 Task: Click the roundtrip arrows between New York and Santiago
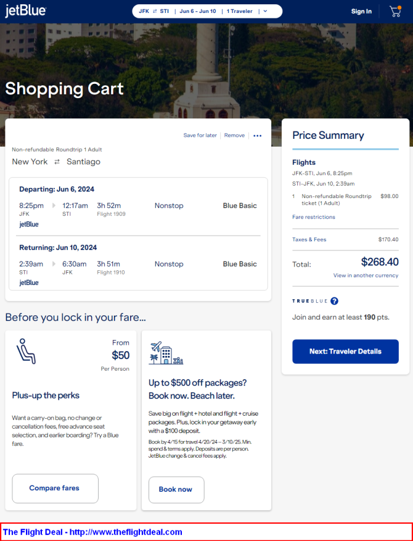(57, 162)
